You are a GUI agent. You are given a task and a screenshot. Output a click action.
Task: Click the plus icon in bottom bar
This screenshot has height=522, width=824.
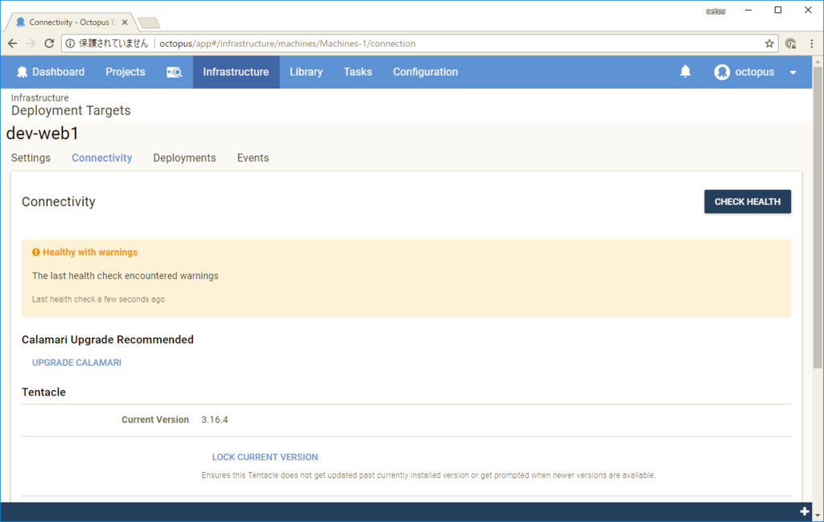tap(805, 511)
